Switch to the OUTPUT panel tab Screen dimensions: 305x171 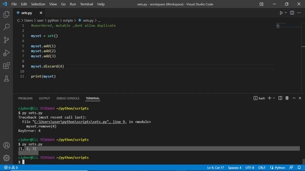pos(44,98)
